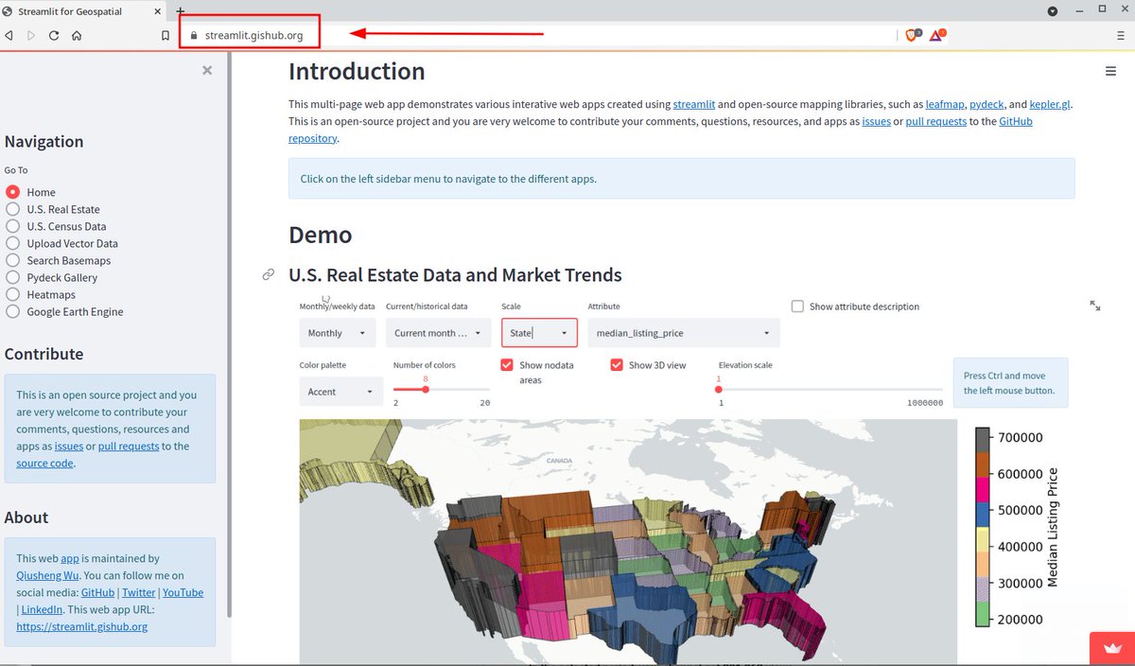Open the Qiusheng Wu profile link

click(46, 575)
